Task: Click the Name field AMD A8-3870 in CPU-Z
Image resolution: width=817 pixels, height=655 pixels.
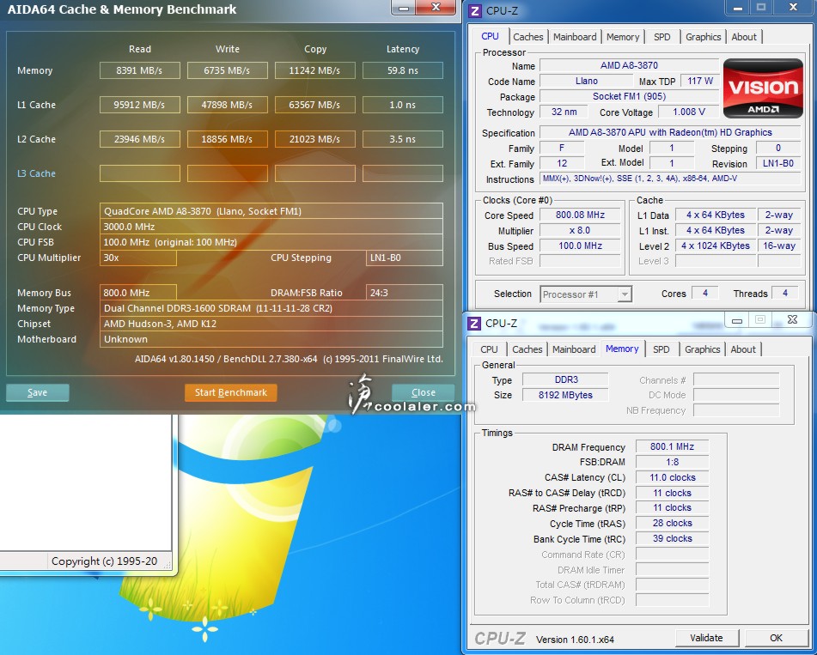Action: click(629, 65)
